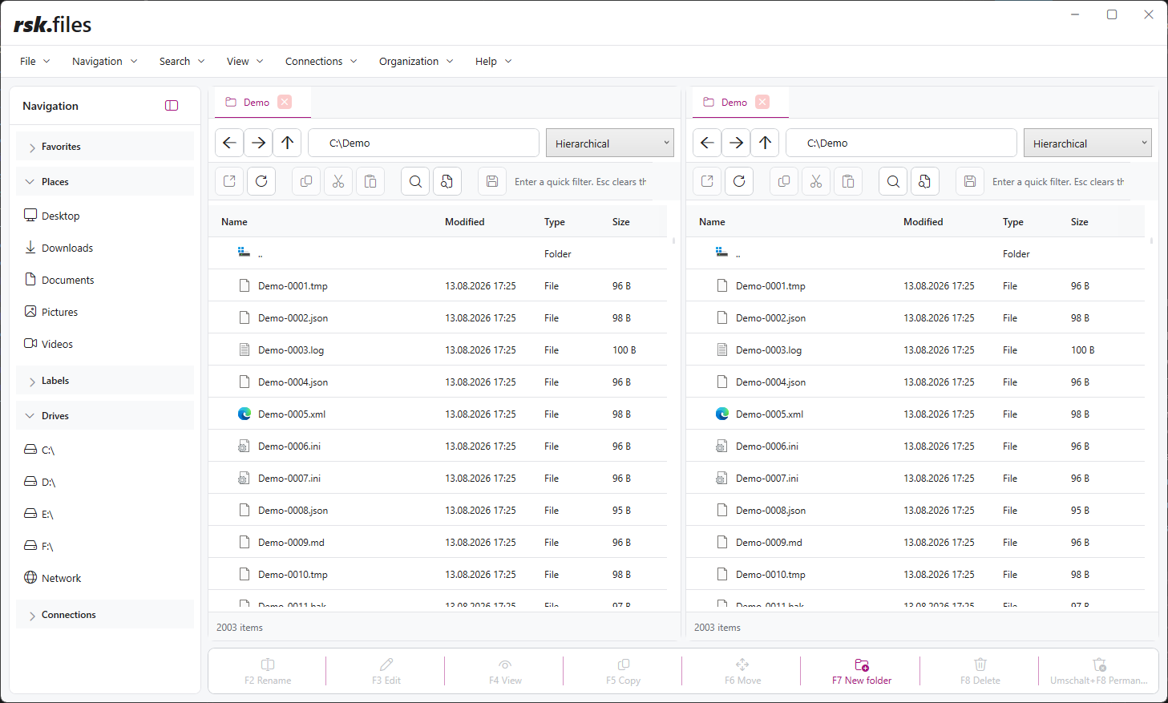
Task: Expand the Favorites section
Action: pyautogui.click(x=105, y=147)
